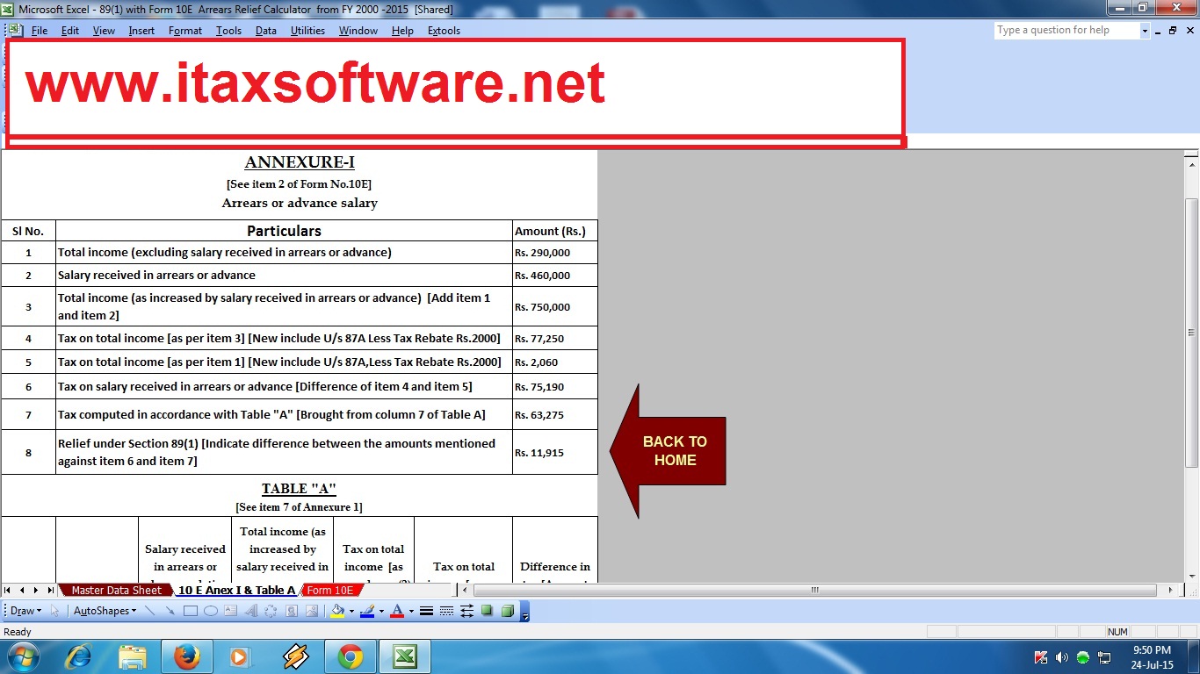Expand the 'Type a question for help' box dropdown
The image size is (1200, 674).
(1144, 30)
